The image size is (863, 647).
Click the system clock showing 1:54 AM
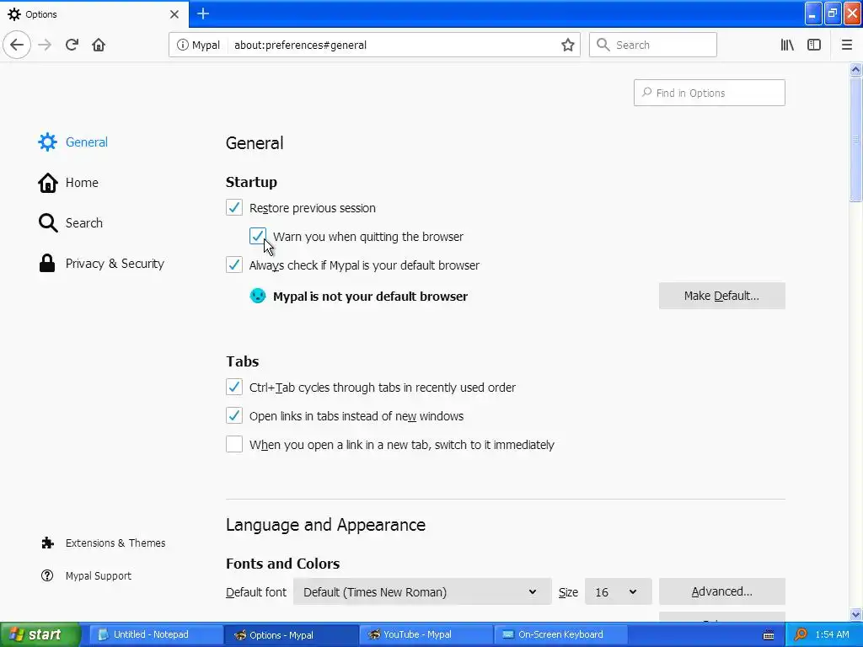click(832, 634)
